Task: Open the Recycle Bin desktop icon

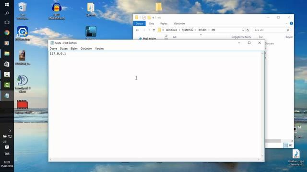Action: tap(23, 11)
